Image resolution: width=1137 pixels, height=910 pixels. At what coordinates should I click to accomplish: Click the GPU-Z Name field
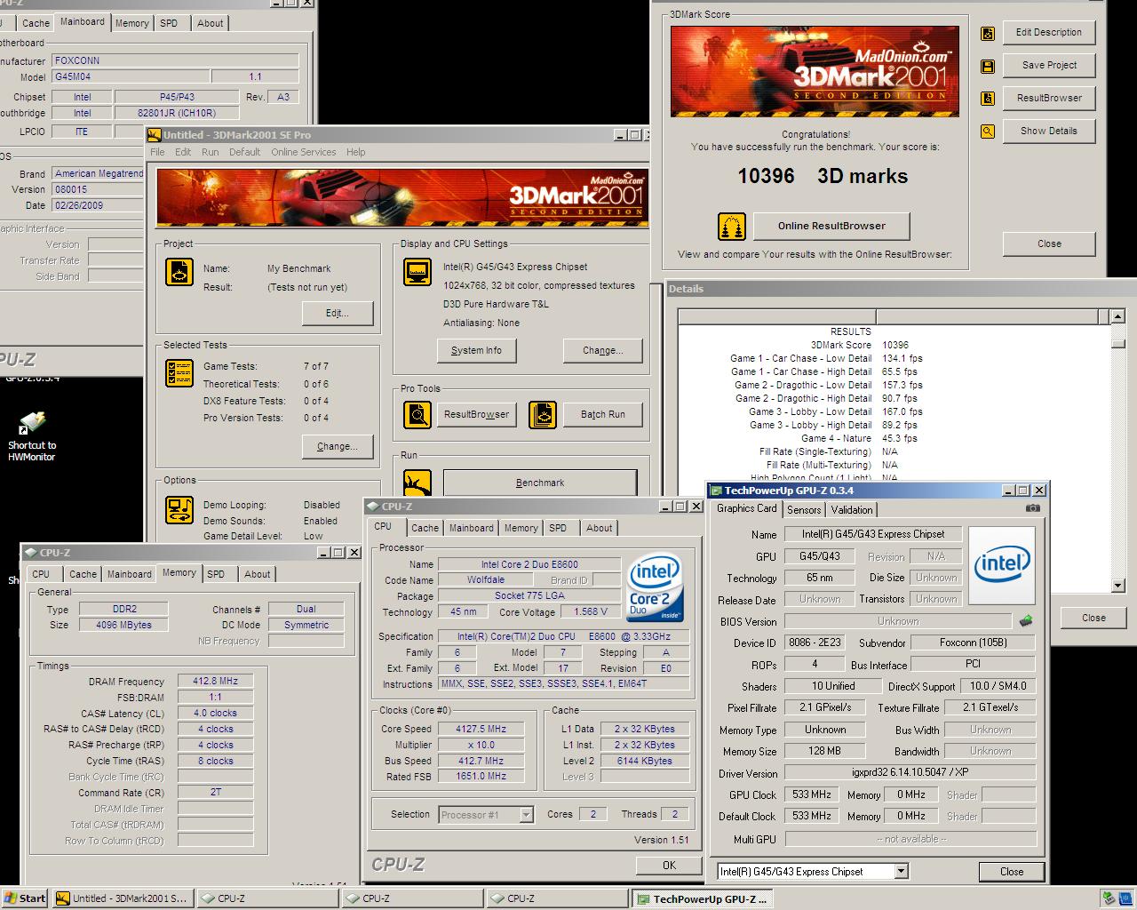coord(872,534)
